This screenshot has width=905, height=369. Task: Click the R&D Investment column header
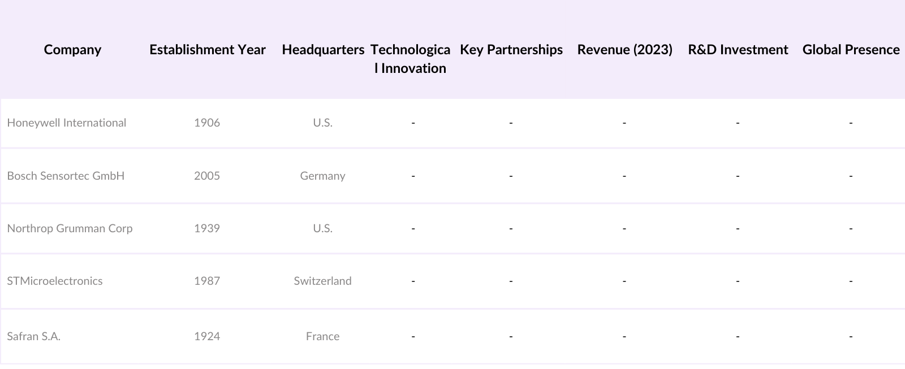(738, 50)
